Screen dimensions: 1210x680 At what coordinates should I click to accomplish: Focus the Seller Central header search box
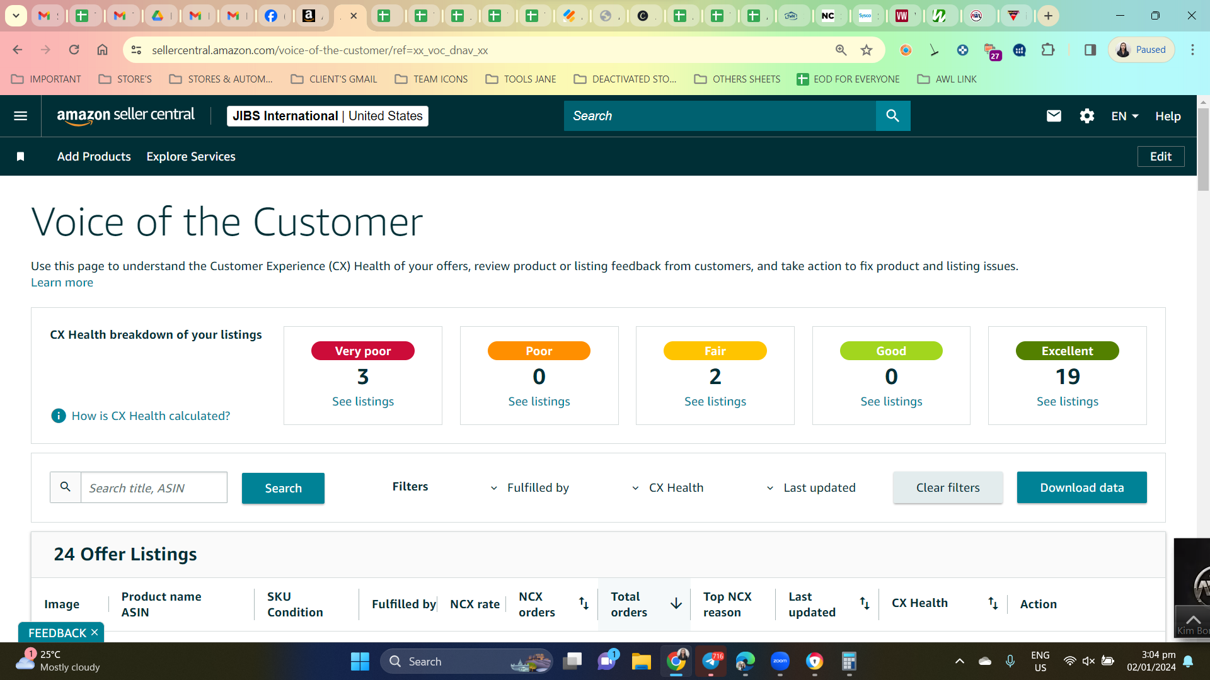tap(720, 116)
